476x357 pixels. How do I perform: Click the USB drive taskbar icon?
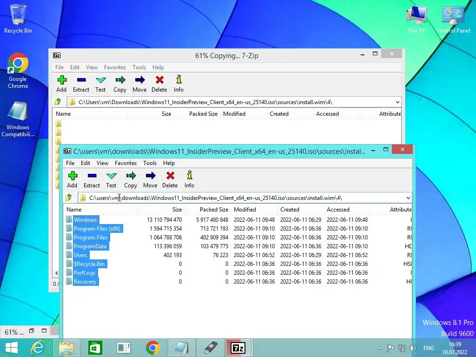click(x=211, y=348)
